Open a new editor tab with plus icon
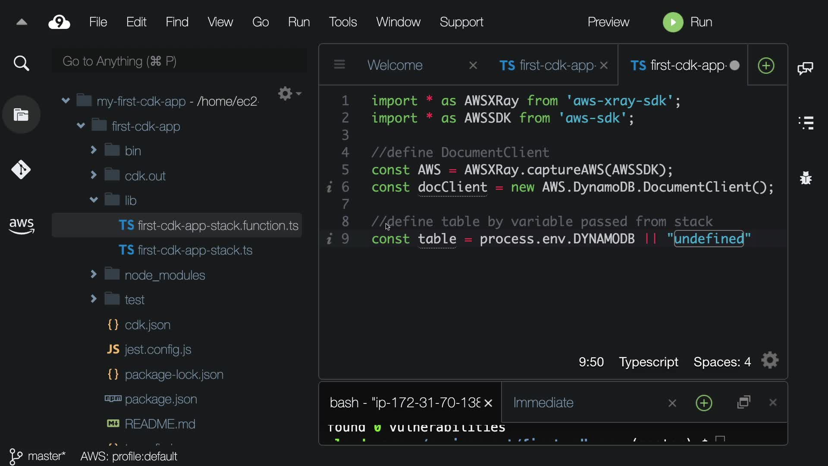Viewport: 828px width, 466px height. [766, 66]
